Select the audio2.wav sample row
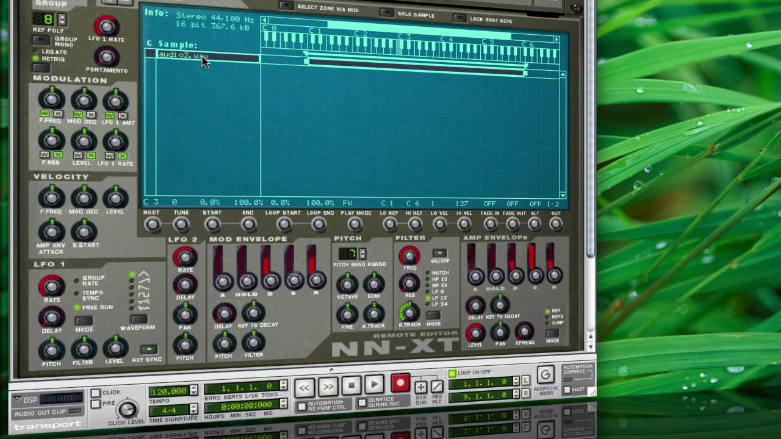Image resolution: width=781 pixels, height=439 pixels. click(x=203, y=57)
